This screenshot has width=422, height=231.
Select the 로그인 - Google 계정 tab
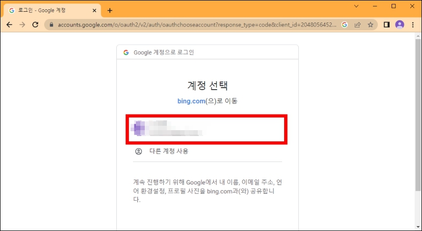pos(53,11)
